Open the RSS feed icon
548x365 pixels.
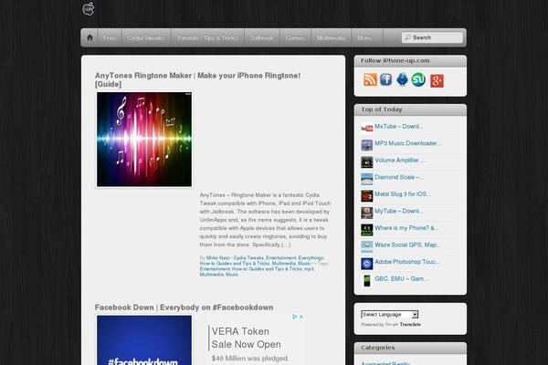click(370, 79)
